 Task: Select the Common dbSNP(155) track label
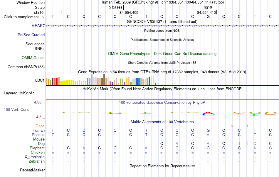26,67
